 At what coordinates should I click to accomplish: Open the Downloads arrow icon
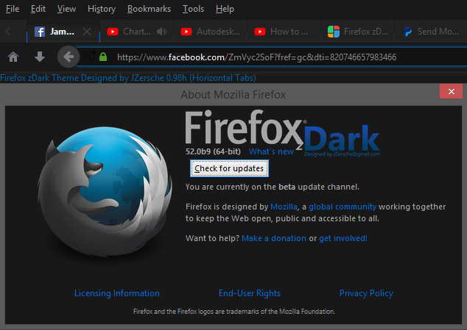point(40,57)
